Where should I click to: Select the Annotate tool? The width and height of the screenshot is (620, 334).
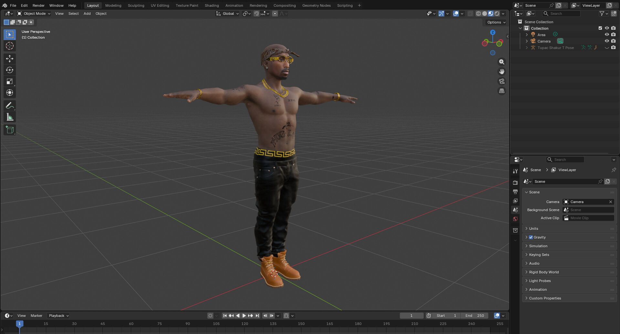point(10,106)
